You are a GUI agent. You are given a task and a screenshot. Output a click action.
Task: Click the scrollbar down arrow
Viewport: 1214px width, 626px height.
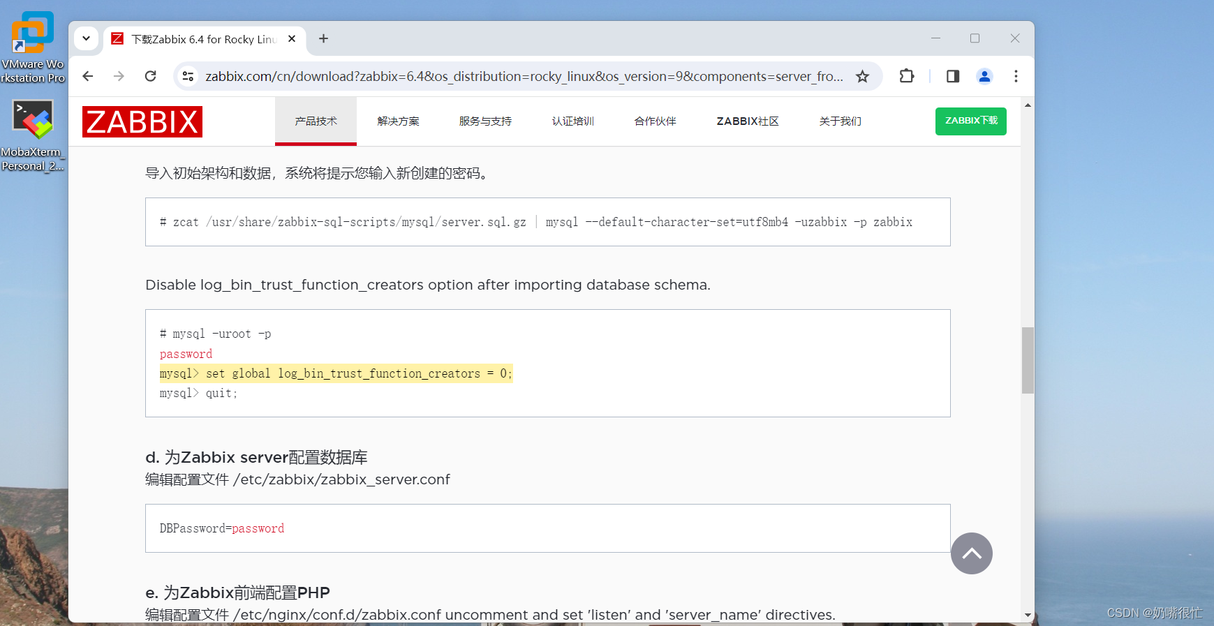click(x=1028, y=615)
